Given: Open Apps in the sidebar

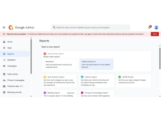Looking at the screenshot, I should 15,48.
